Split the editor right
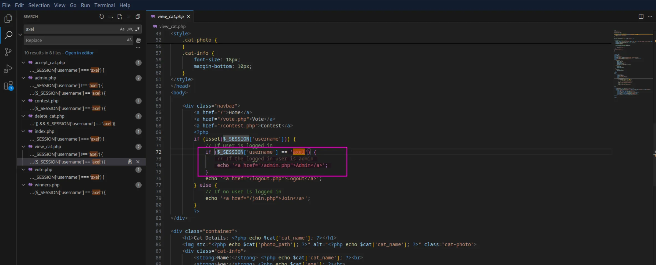656x265 pixels. click(x=641, y=17)
